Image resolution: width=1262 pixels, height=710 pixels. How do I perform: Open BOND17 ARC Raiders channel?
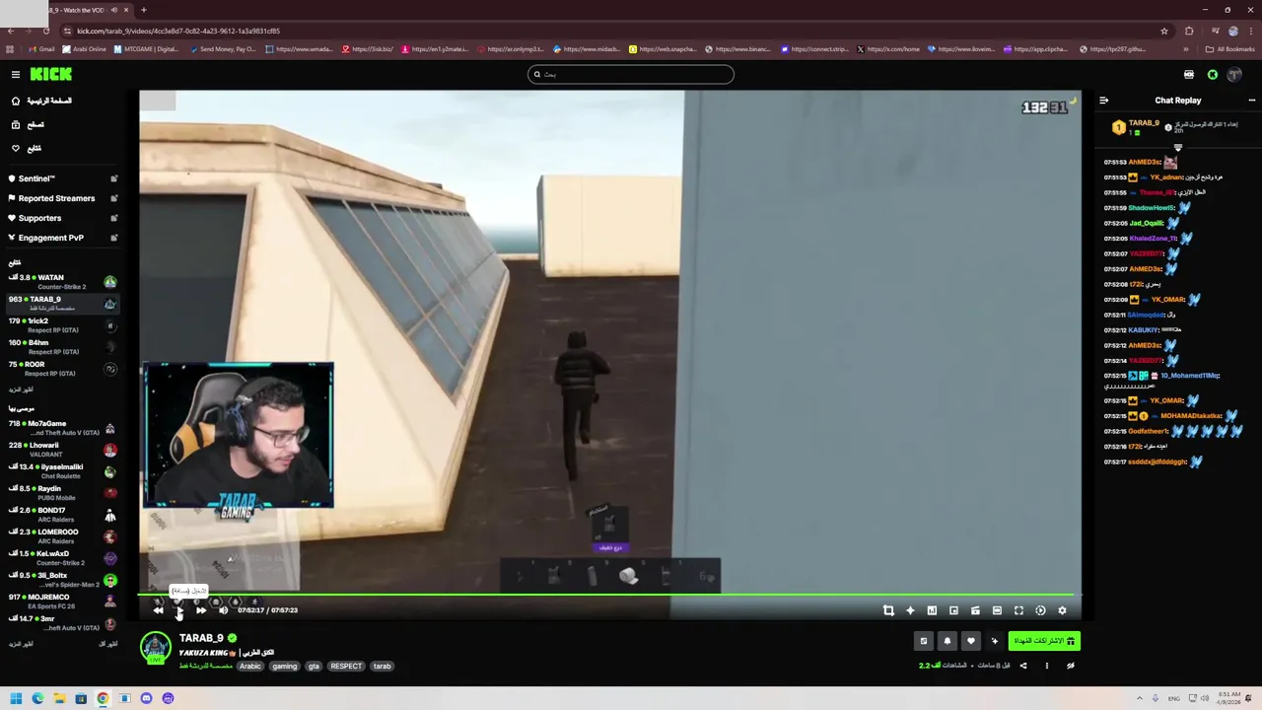61,515
